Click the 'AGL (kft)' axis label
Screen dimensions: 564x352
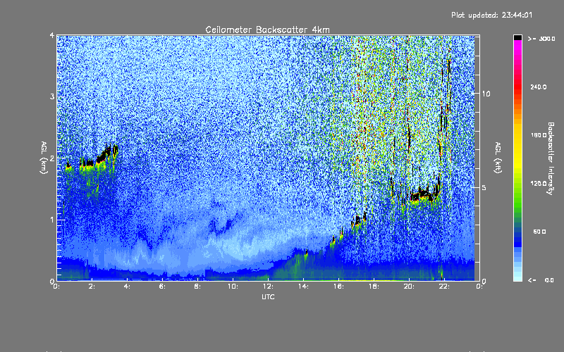coord(498,158)
